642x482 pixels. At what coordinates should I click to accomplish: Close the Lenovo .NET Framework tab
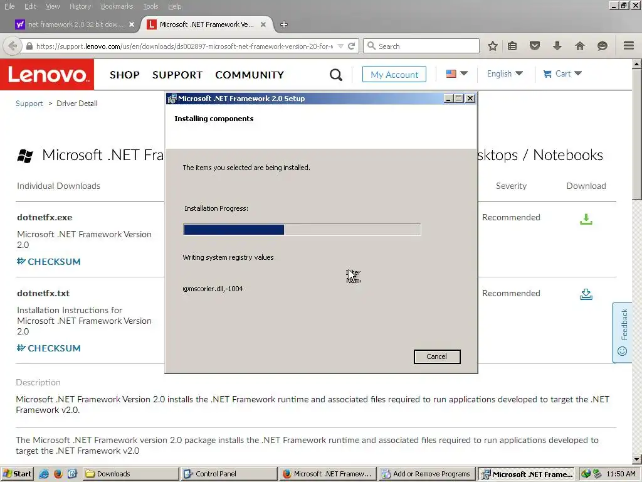point(263,24)
